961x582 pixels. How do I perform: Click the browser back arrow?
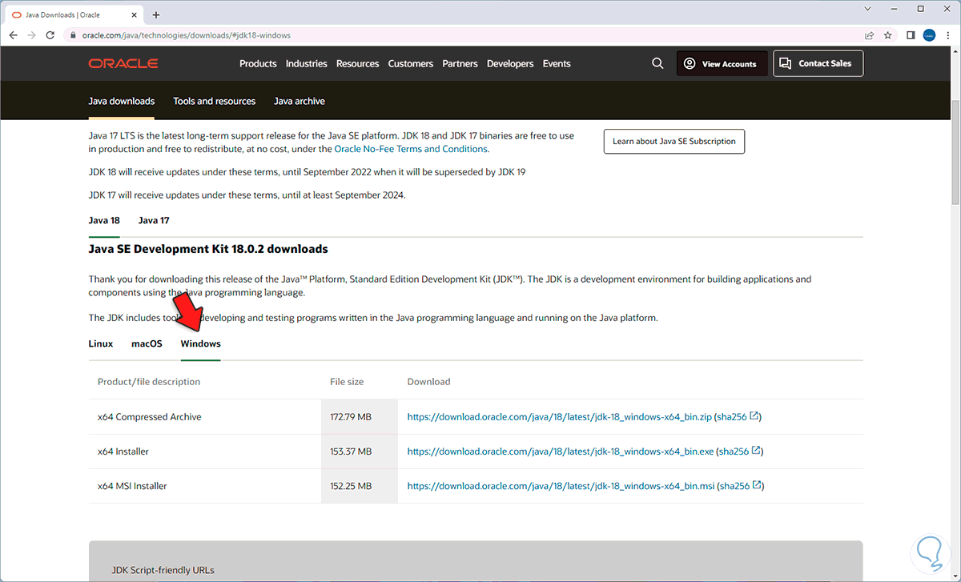14,35
